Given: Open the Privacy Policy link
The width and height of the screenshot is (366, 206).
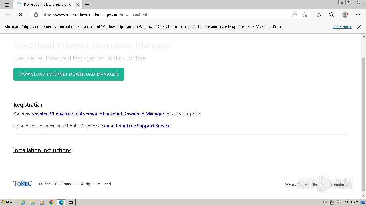Looking at the screenshot, I should coord(296,185).
